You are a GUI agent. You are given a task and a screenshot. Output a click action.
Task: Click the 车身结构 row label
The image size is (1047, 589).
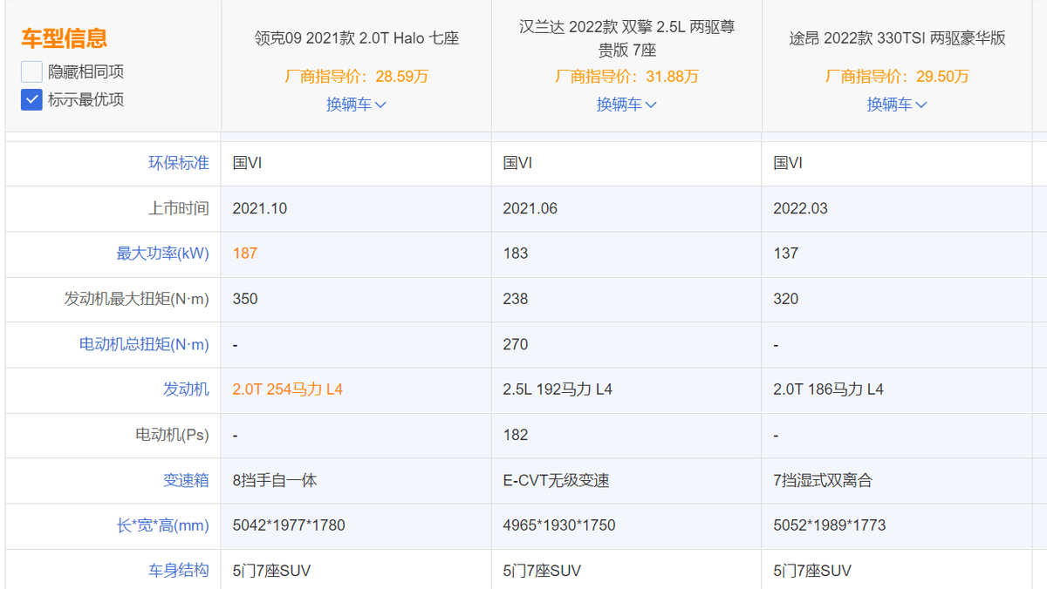coord(178,571)
